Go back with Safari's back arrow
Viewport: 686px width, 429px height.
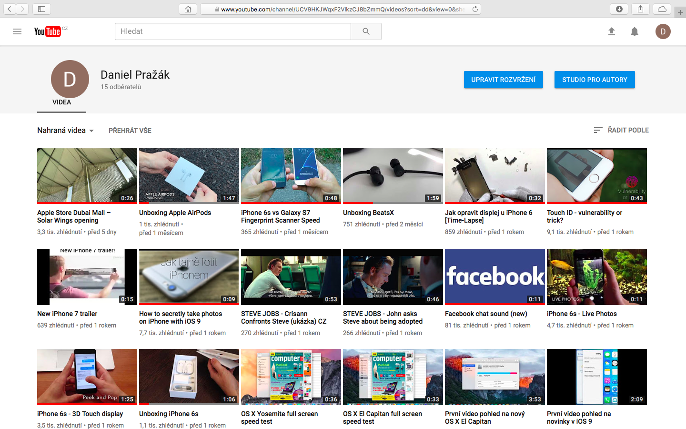coord(10,9)
